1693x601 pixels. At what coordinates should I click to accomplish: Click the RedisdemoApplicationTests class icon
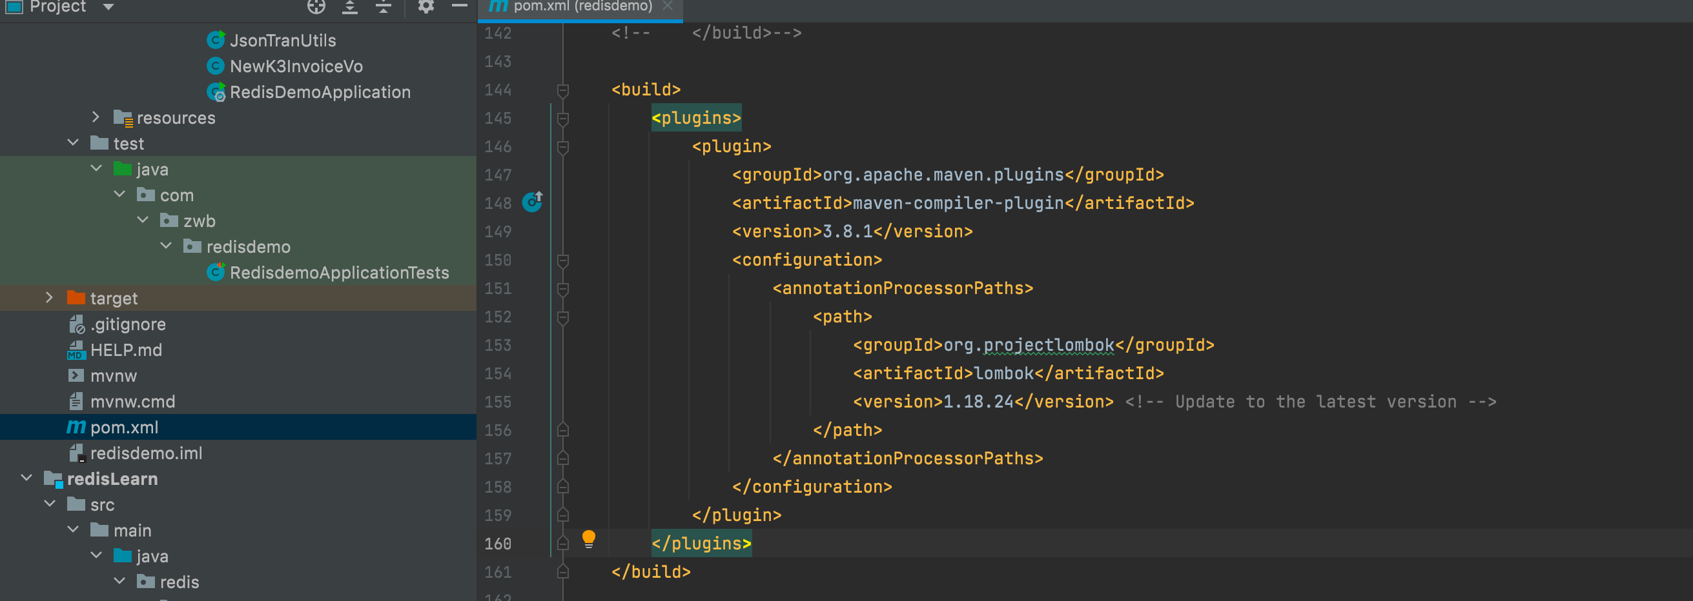coord(216,271)
